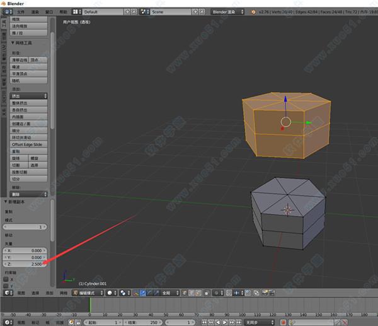Enable the scale manipulator
This screenshot has height=326, width=378.
[x=156, y=293]
